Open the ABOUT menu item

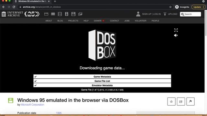tap(49, 21)
